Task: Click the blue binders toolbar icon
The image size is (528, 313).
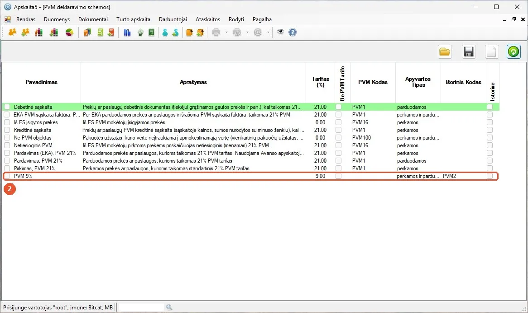Action: click(127, 32)
